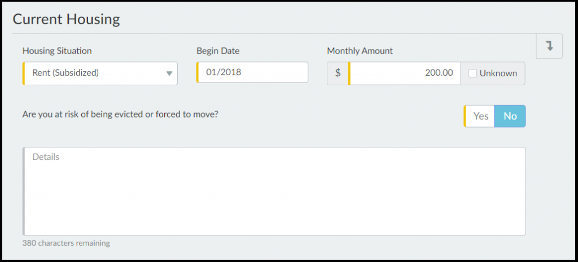Click the Current Housing section heading

click(66, 19)
